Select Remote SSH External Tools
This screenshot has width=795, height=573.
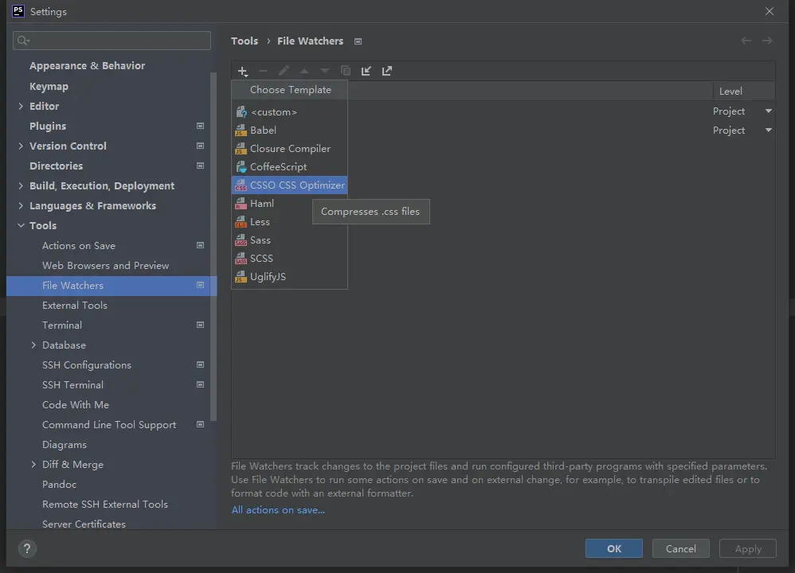click(105, 504)
